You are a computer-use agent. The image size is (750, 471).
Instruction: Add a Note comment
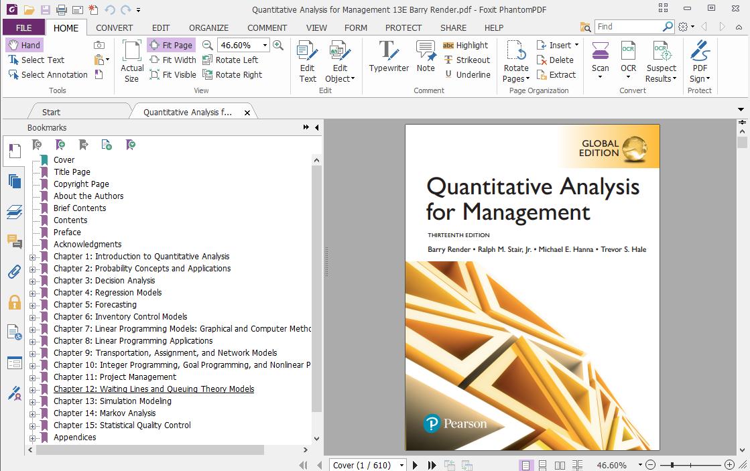(x=426, y=56)
